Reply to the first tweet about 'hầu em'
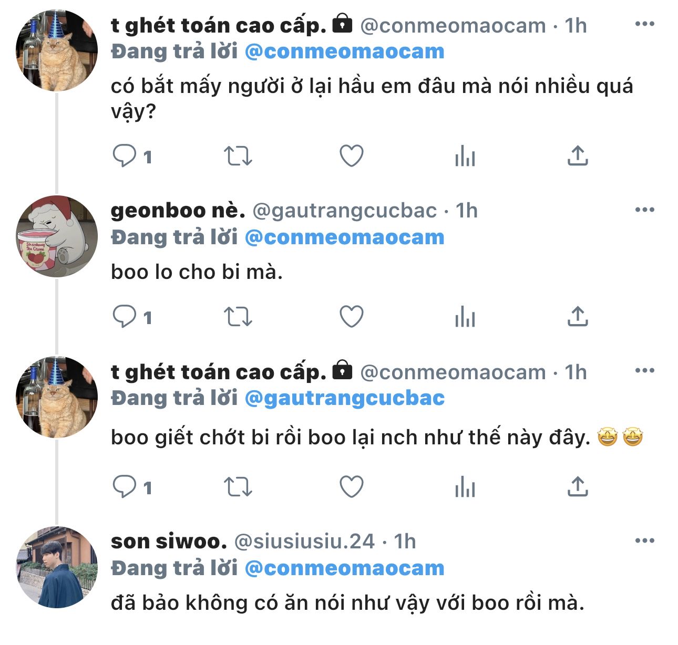Screen dimensions: 678x645 pyautogui.click(x=125, y=156)
